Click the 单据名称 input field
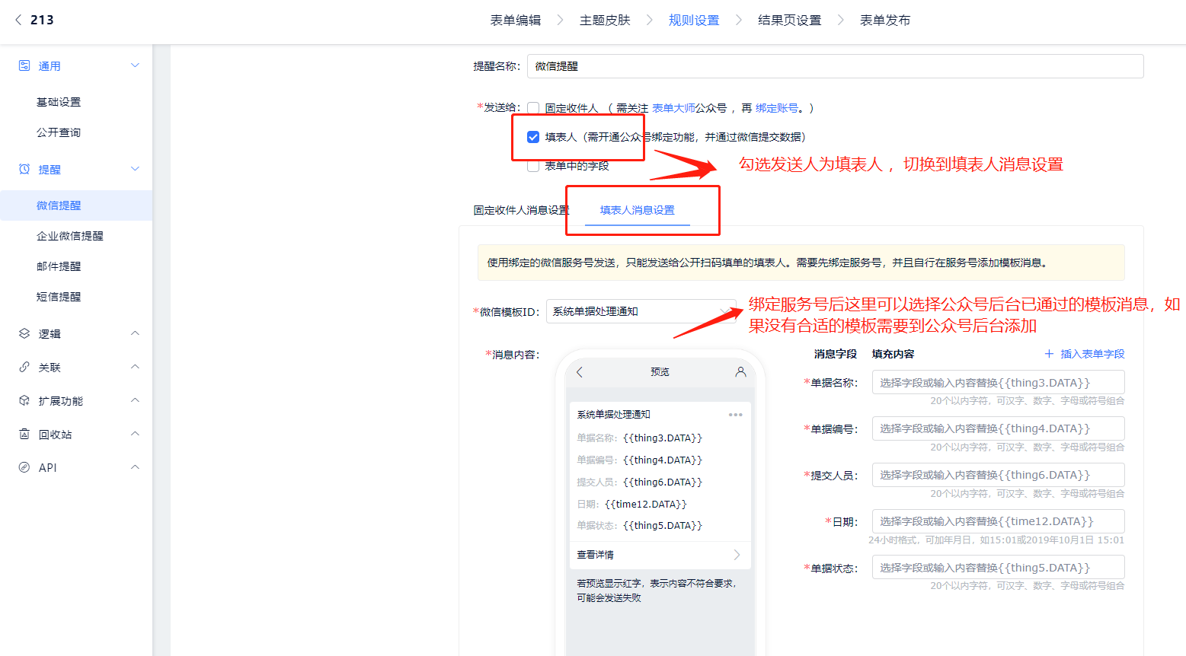1186x656 pixels. click(998, 383)
